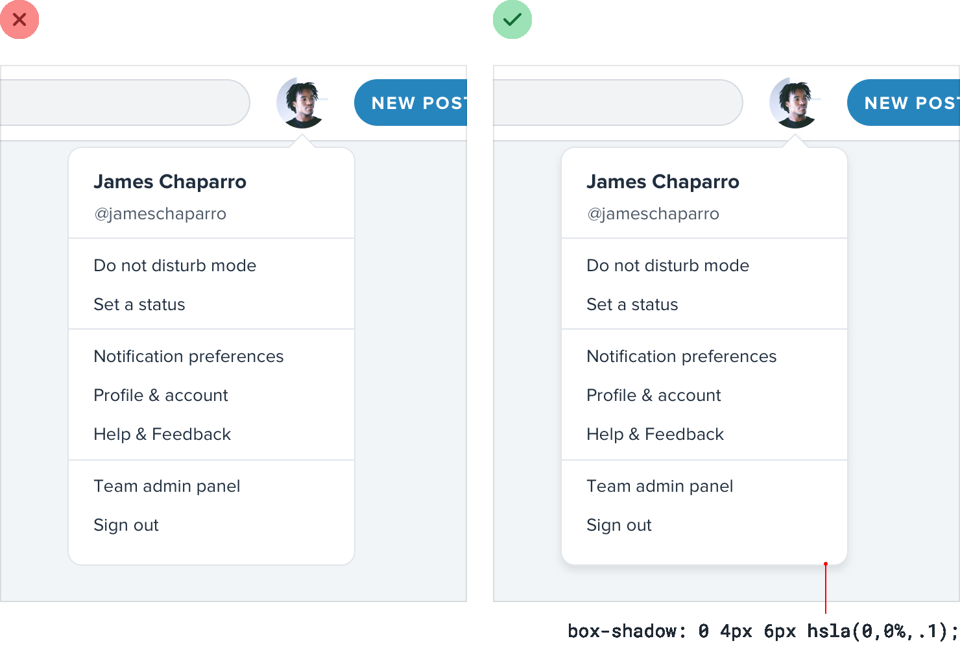The height and width of the screenshot is (654, 960).
Task: Open Team admin panel in right menu
Action: coord(660,486)
